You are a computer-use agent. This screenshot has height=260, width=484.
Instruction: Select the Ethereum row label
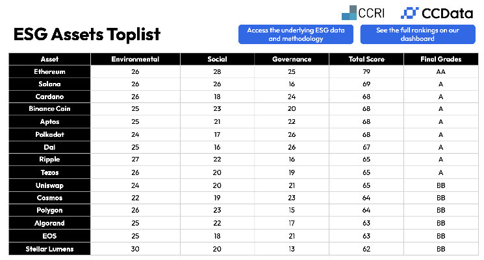[49, 71]
